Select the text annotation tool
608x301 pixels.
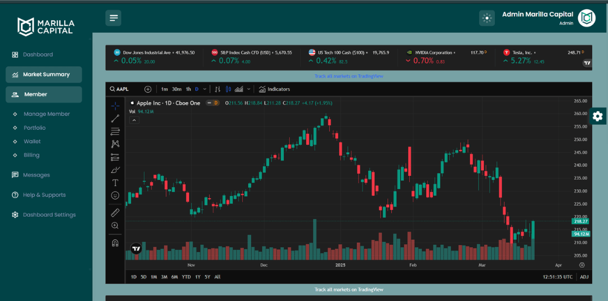115,183
